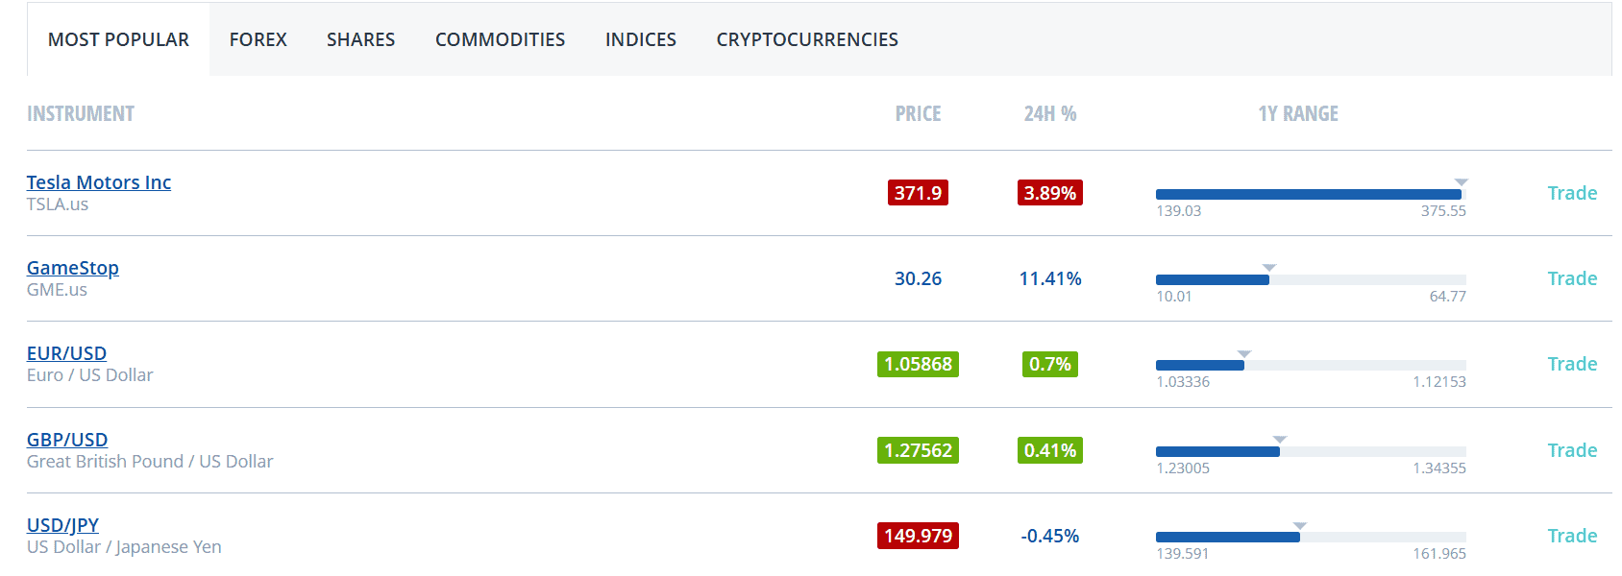The height and width of the screenshot is (576, 1622).
Task: Click Trade in the EUR/USD row
Action: pyautogui.click(x=1572, y=364)
